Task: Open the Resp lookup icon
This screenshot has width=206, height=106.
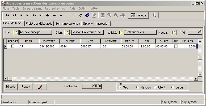Action: pyautogui.click(x=16, y=33)
